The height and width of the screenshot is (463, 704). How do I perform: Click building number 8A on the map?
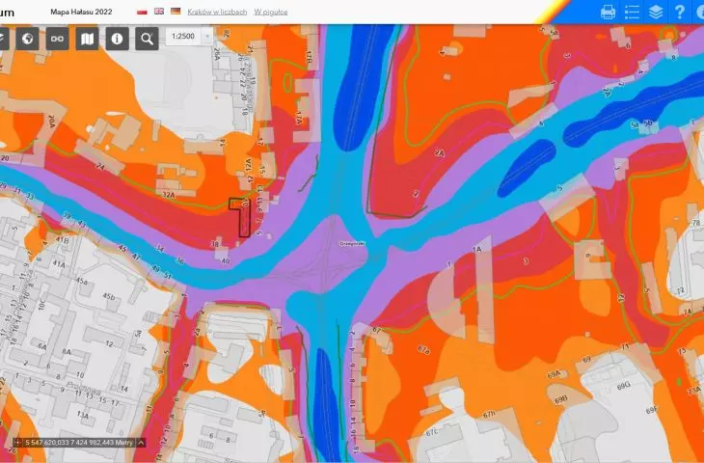67,352
